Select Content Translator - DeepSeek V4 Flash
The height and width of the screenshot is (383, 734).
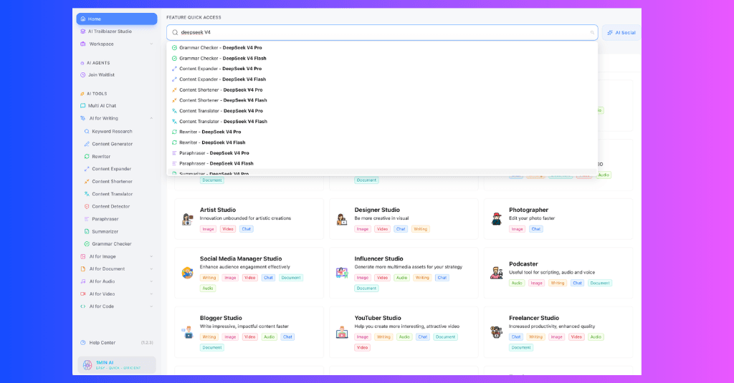382,122
